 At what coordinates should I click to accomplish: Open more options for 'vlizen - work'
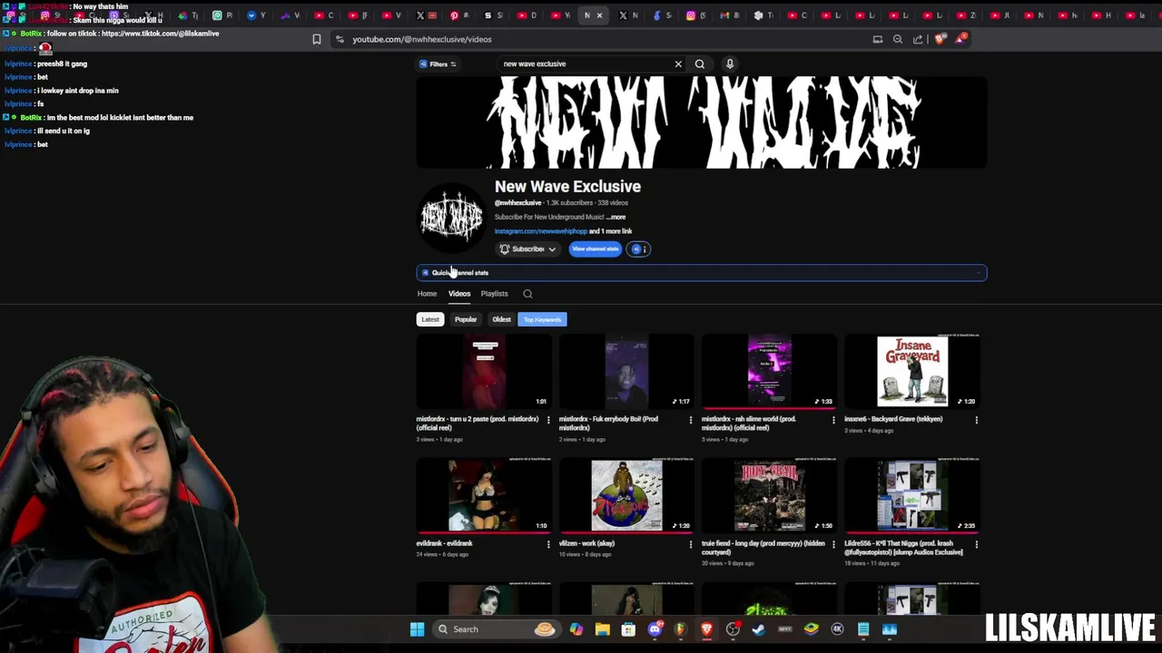click(691, 544)
